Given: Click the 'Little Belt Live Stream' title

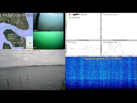Looking at the screenshot, I should click(17, 15).
